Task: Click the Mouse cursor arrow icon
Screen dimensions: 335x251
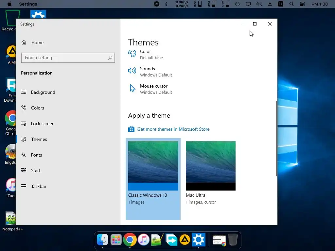Action: pyautogui.click(x=132, y=88)
